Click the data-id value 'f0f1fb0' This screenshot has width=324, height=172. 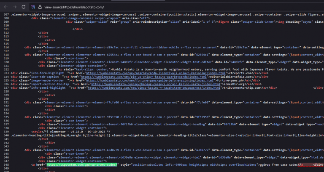(230, 124)
